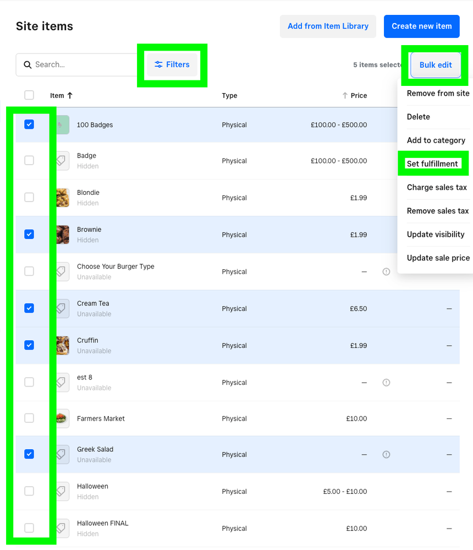The height and width of the screenshot is (550, 473).
Task: Toggle the select-all checkbox in header
Action: pyautogui.click(x=29, y=95)
